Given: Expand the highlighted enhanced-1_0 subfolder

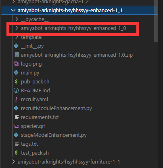Looking at the screenshot, I should [x=17, y=28].
